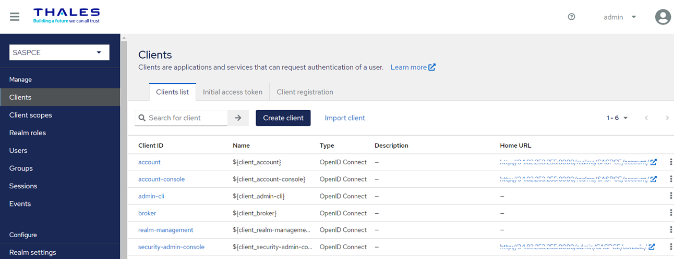Viewport: 674px width, 259px height.
Task: Open the realm-management client
Action: (x=165, y=230)
